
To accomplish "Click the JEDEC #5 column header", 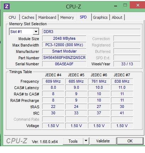I will pos(76,75).
